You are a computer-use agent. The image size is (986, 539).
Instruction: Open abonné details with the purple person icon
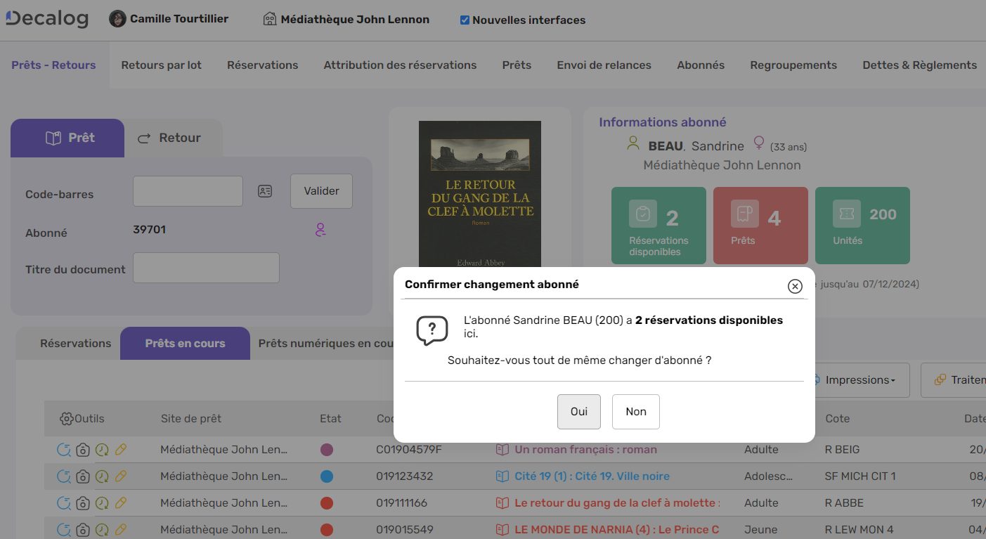point(320,230)
